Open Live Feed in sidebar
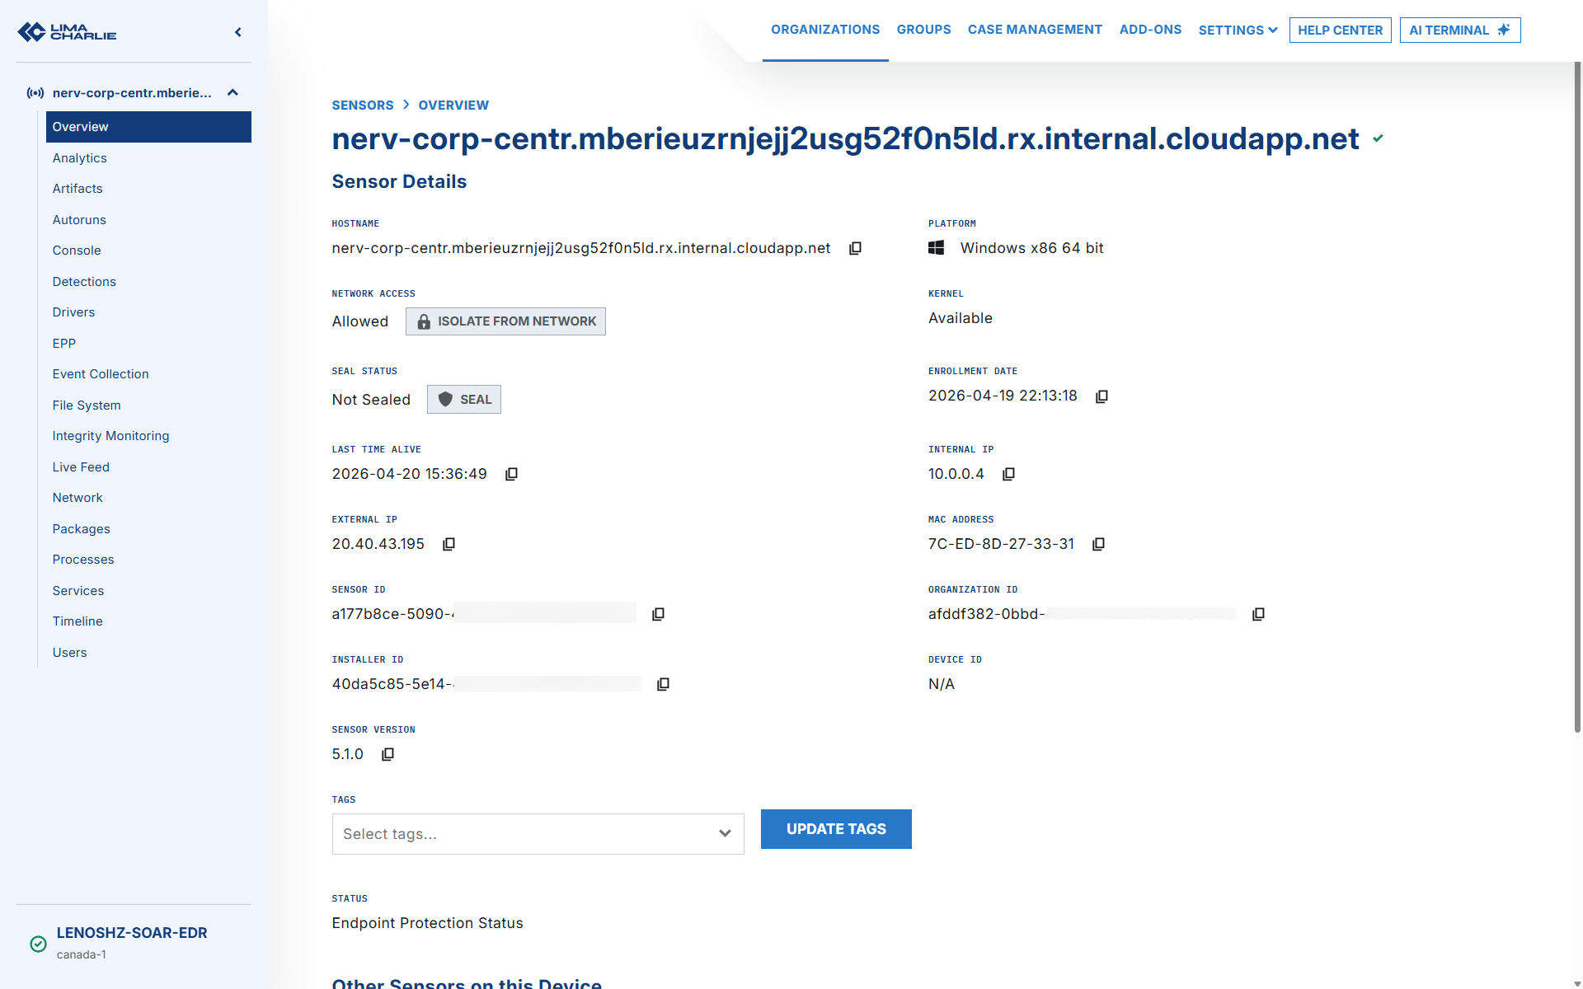Viewport: 1583px width, 989px height. [x=81, y=467]
